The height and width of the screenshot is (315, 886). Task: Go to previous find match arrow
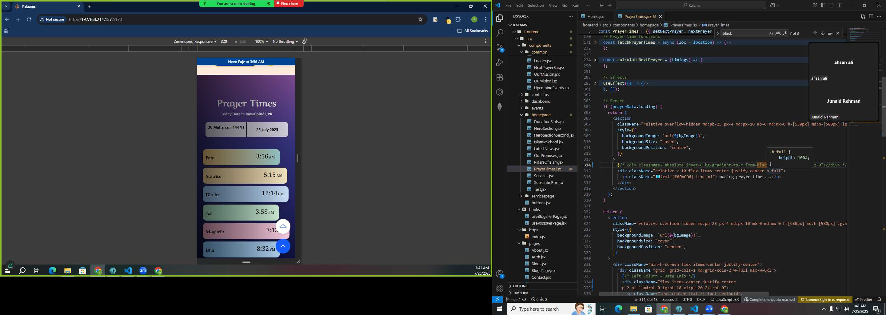815,33
